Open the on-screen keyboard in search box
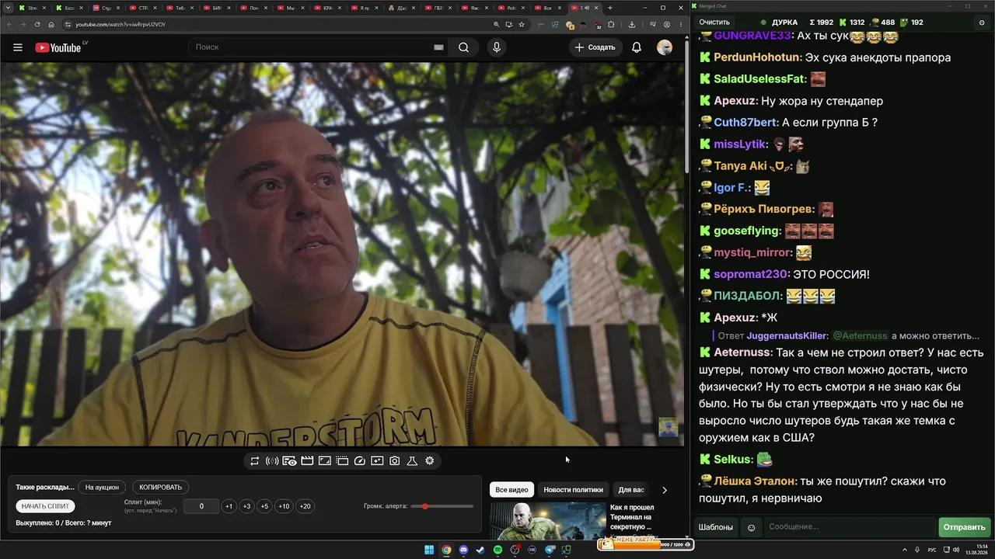995x559 pixels. point(438,47)
